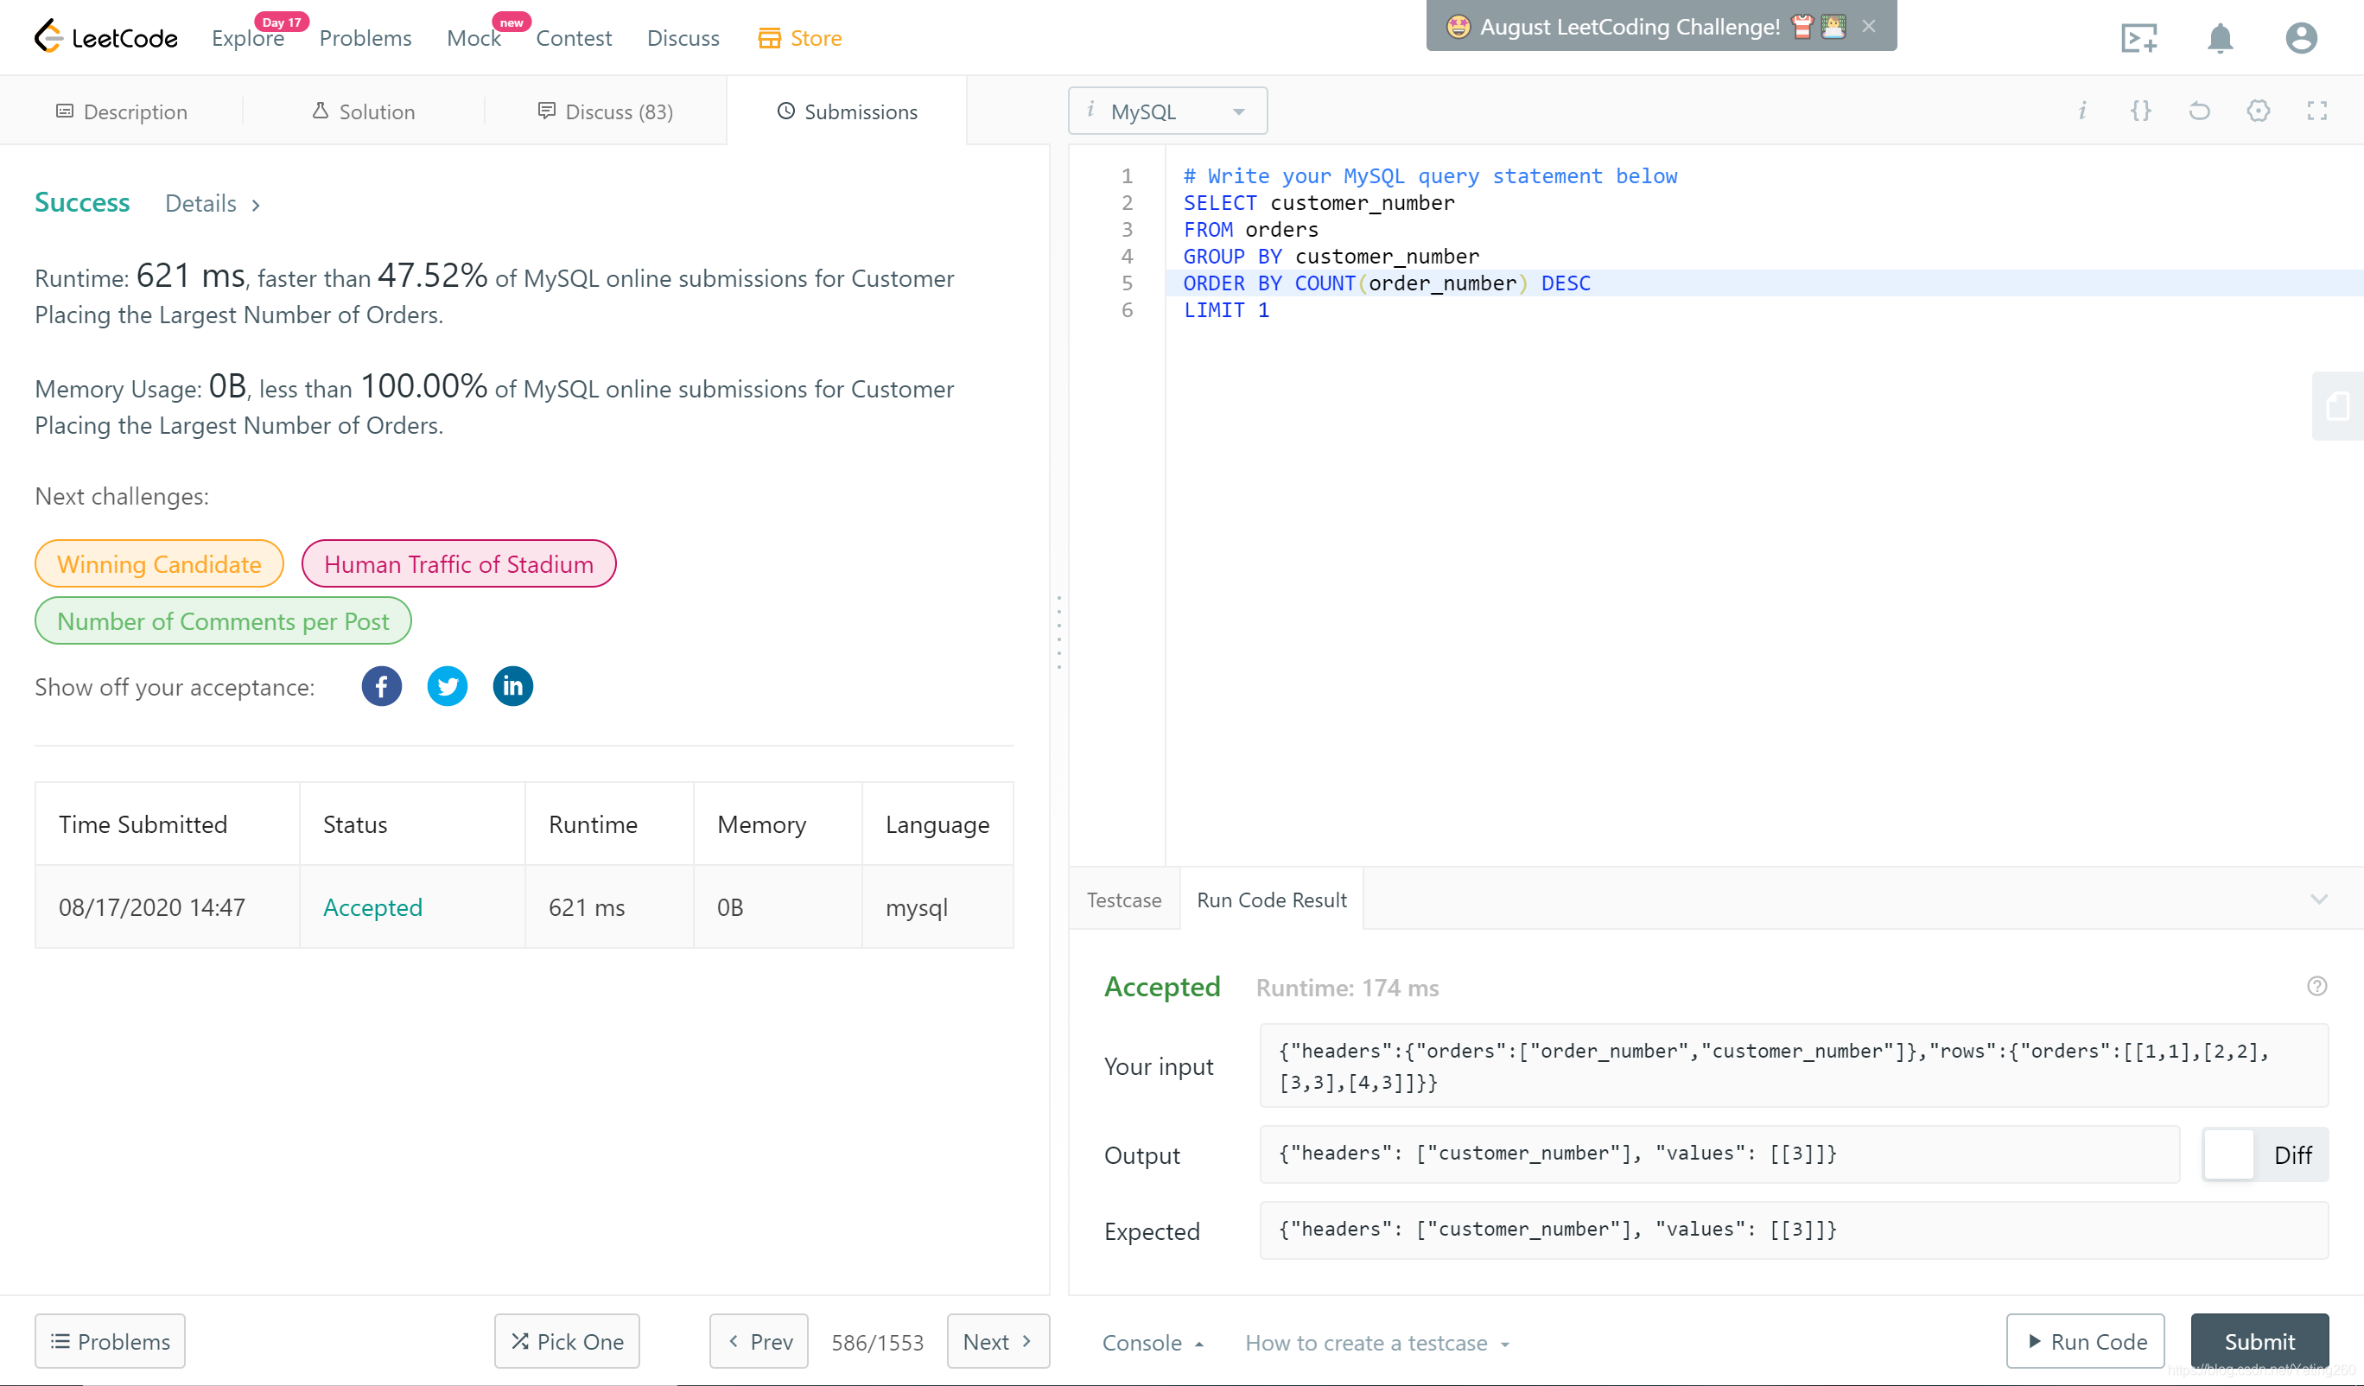The height and width of the screenshot is (1386, 2364).
Task: Format code with braces icon
Action: [x=2141, y=111]
